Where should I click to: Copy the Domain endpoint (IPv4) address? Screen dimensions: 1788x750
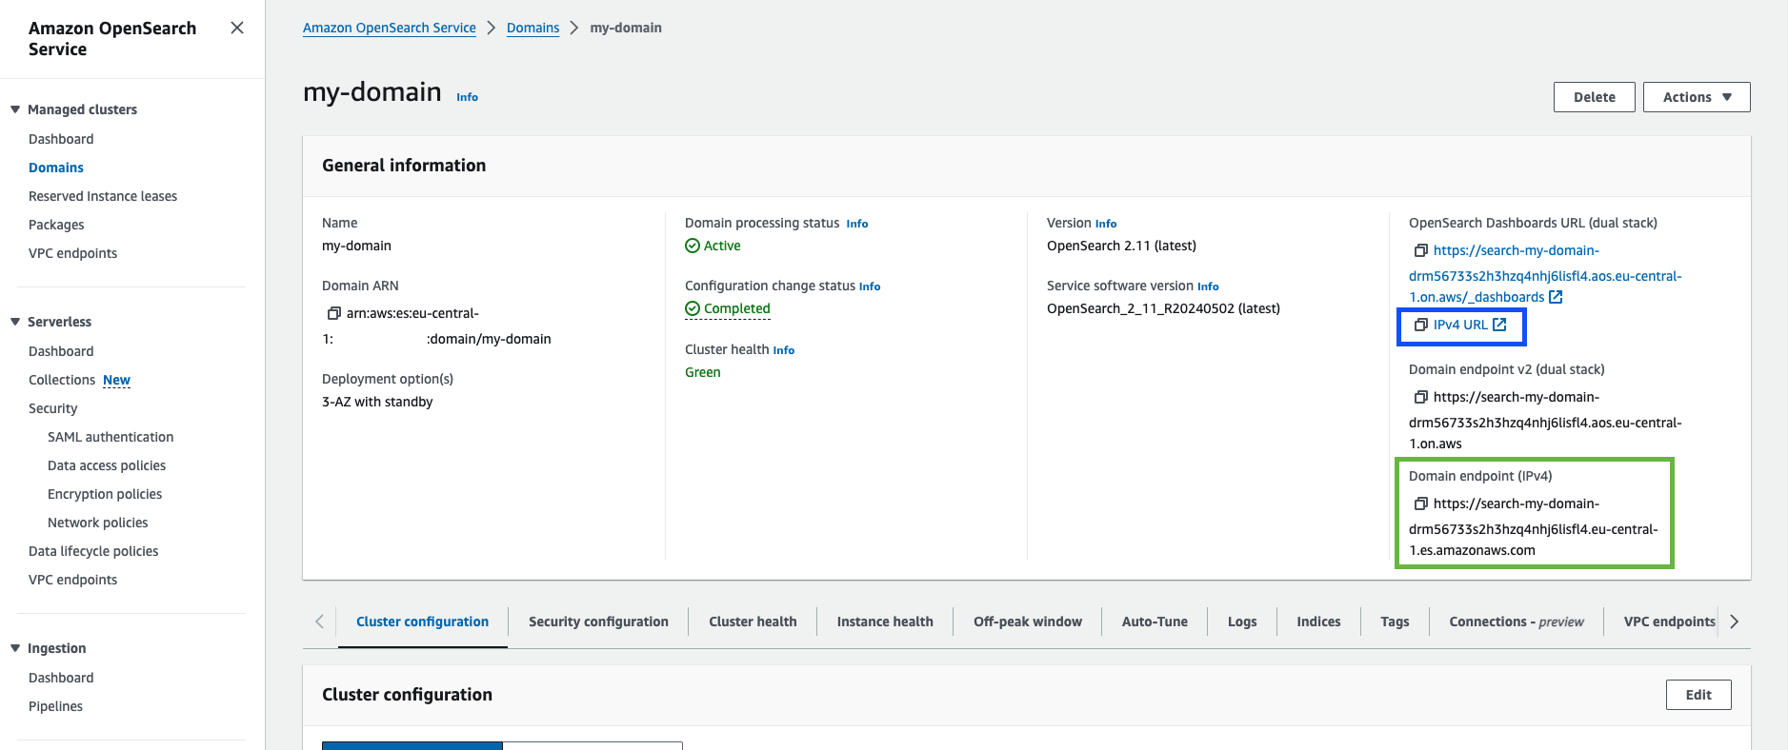pos(1420,503)
